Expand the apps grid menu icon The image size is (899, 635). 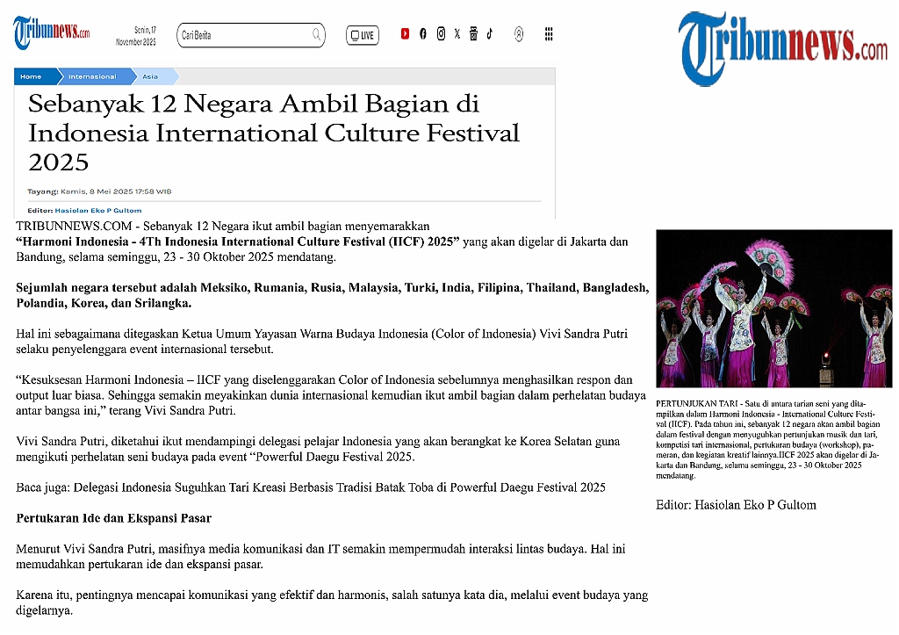(549, 34)
